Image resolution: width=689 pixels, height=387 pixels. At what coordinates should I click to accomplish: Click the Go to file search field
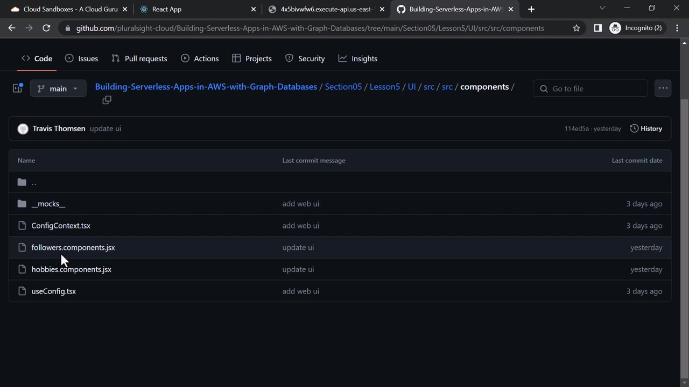coord(590,89)
